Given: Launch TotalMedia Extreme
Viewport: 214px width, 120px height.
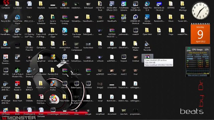Looking at the screenshot, I should click(124, 6).
